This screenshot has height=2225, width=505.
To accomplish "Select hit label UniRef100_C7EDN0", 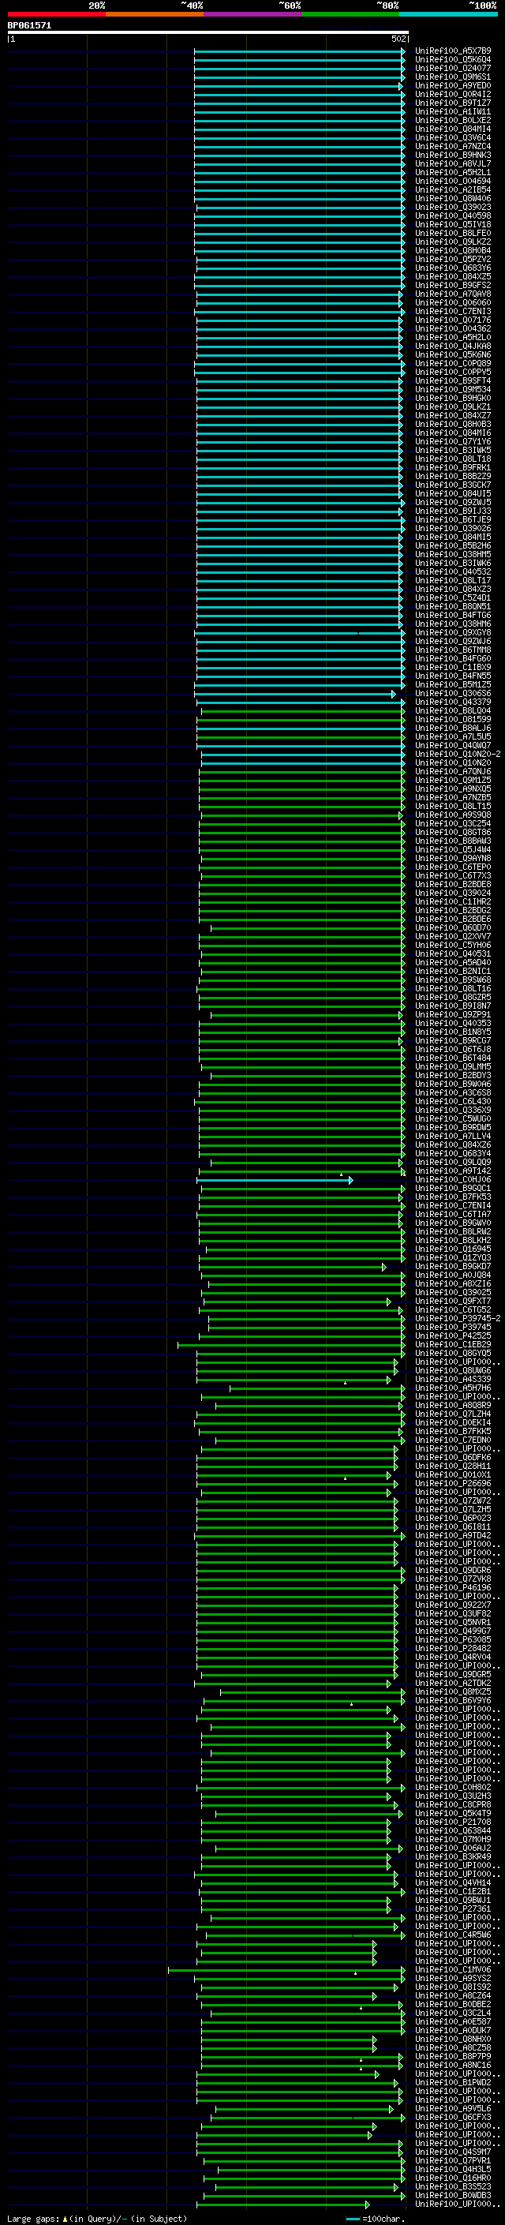I will coord(452,1440).
